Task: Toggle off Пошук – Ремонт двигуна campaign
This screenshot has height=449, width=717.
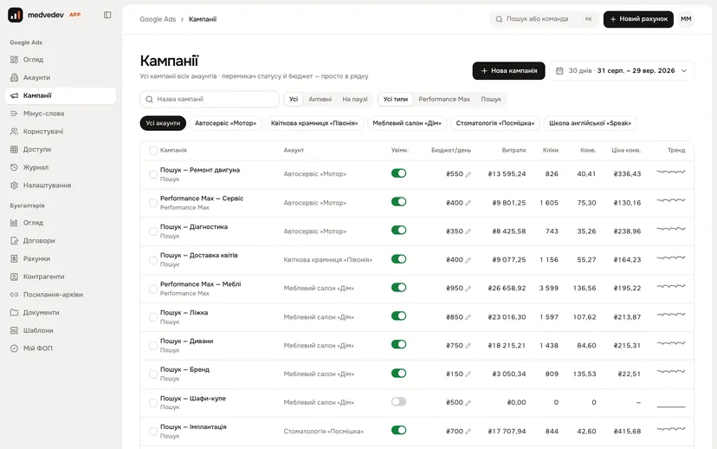Action: [398, 173]
